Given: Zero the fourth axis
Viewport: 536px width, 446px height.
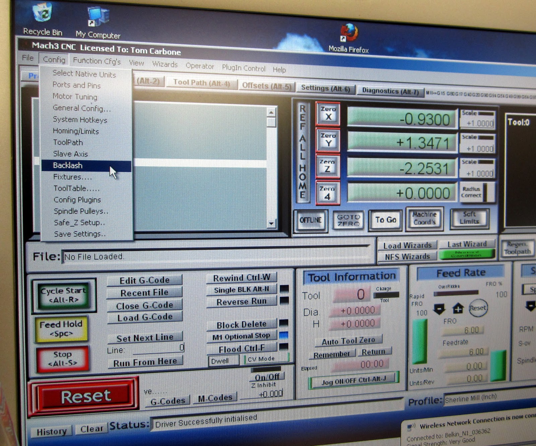Looking at the screenshot, I should [328, 192].
